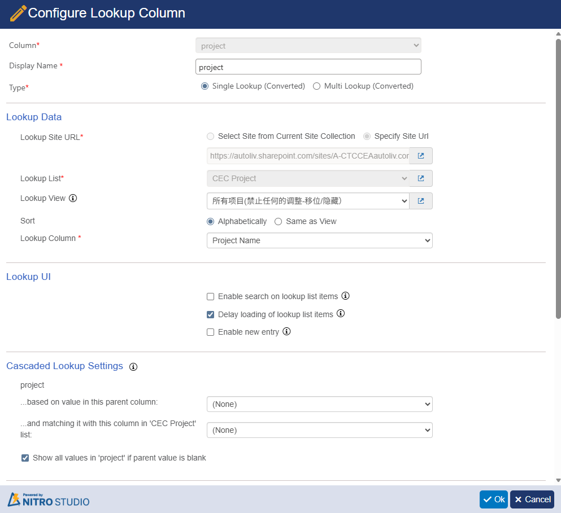
Task: Open the CEC Project list in a new window
Action: point(421,178)
